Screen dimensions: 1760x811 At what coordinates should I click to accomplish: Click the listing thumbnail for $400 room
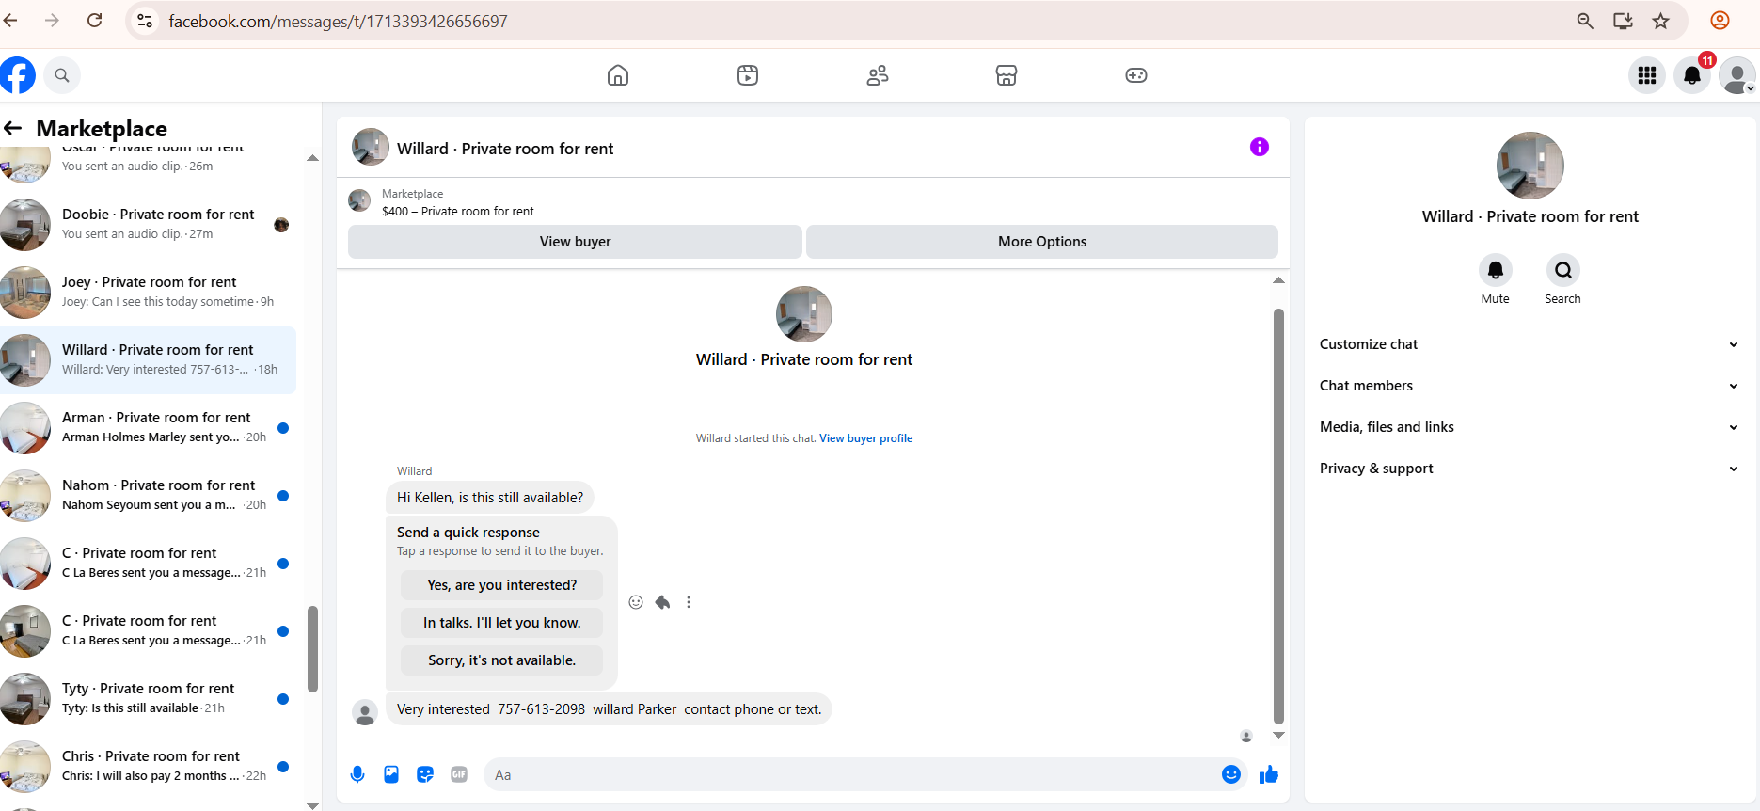point(359,200)
